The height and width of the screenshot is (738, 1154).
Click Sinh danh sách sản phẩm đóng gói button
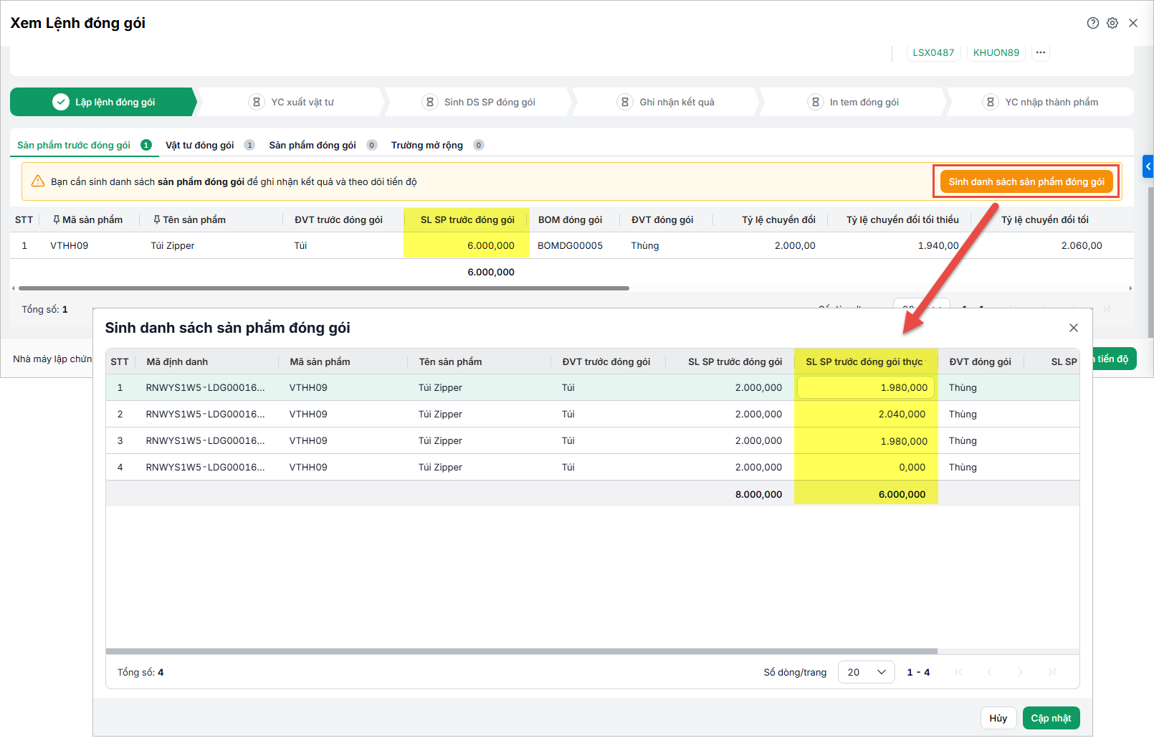coord(1026,181)
